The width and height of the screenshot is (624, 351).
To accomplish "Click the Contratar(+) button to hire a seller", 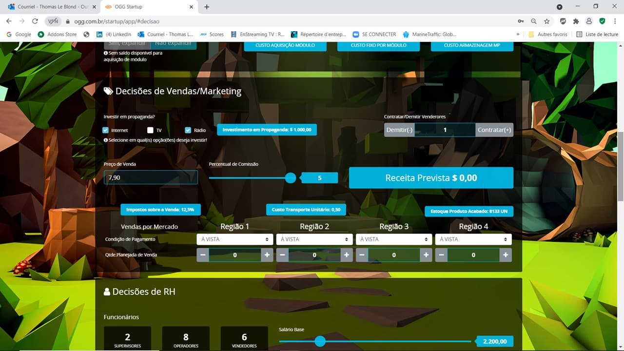I will tap(494, 130).
